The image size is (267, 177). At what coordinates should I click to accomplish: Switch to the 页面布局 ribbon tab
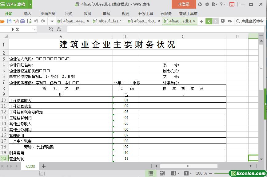48,14
